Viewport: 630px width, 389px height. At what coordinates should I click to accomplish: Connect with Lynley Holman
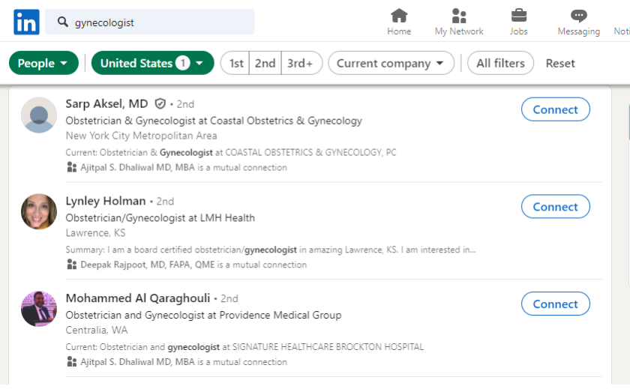tap(555, 206)
